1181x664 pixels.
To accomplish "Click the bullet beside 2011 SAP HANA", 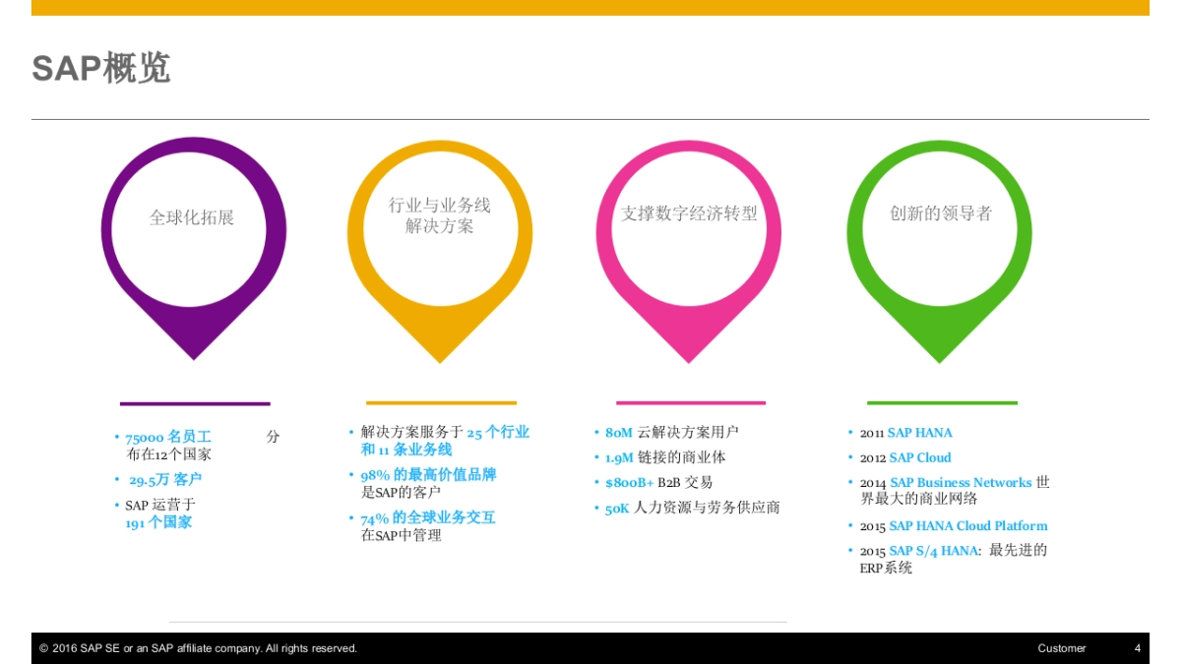I will (x=848, y=432).
